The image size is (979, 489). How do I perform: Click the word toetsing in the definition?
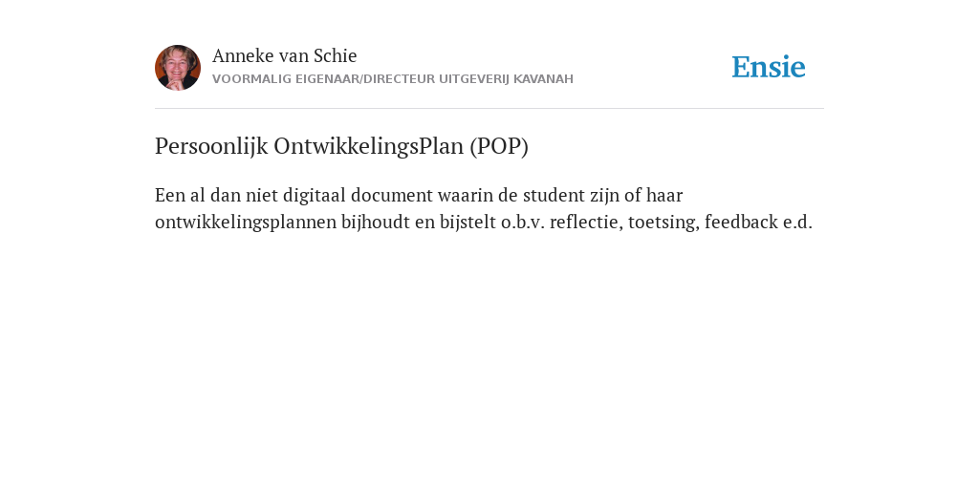point(664,223)
